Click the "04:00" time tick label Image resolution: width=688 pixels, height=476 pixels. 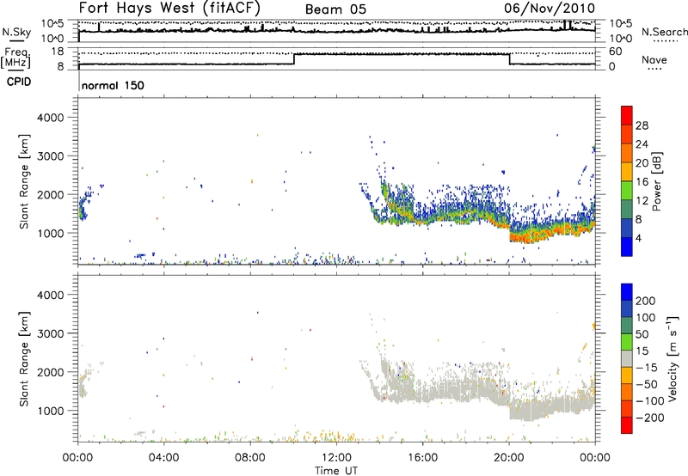click(x=164, y=458)
